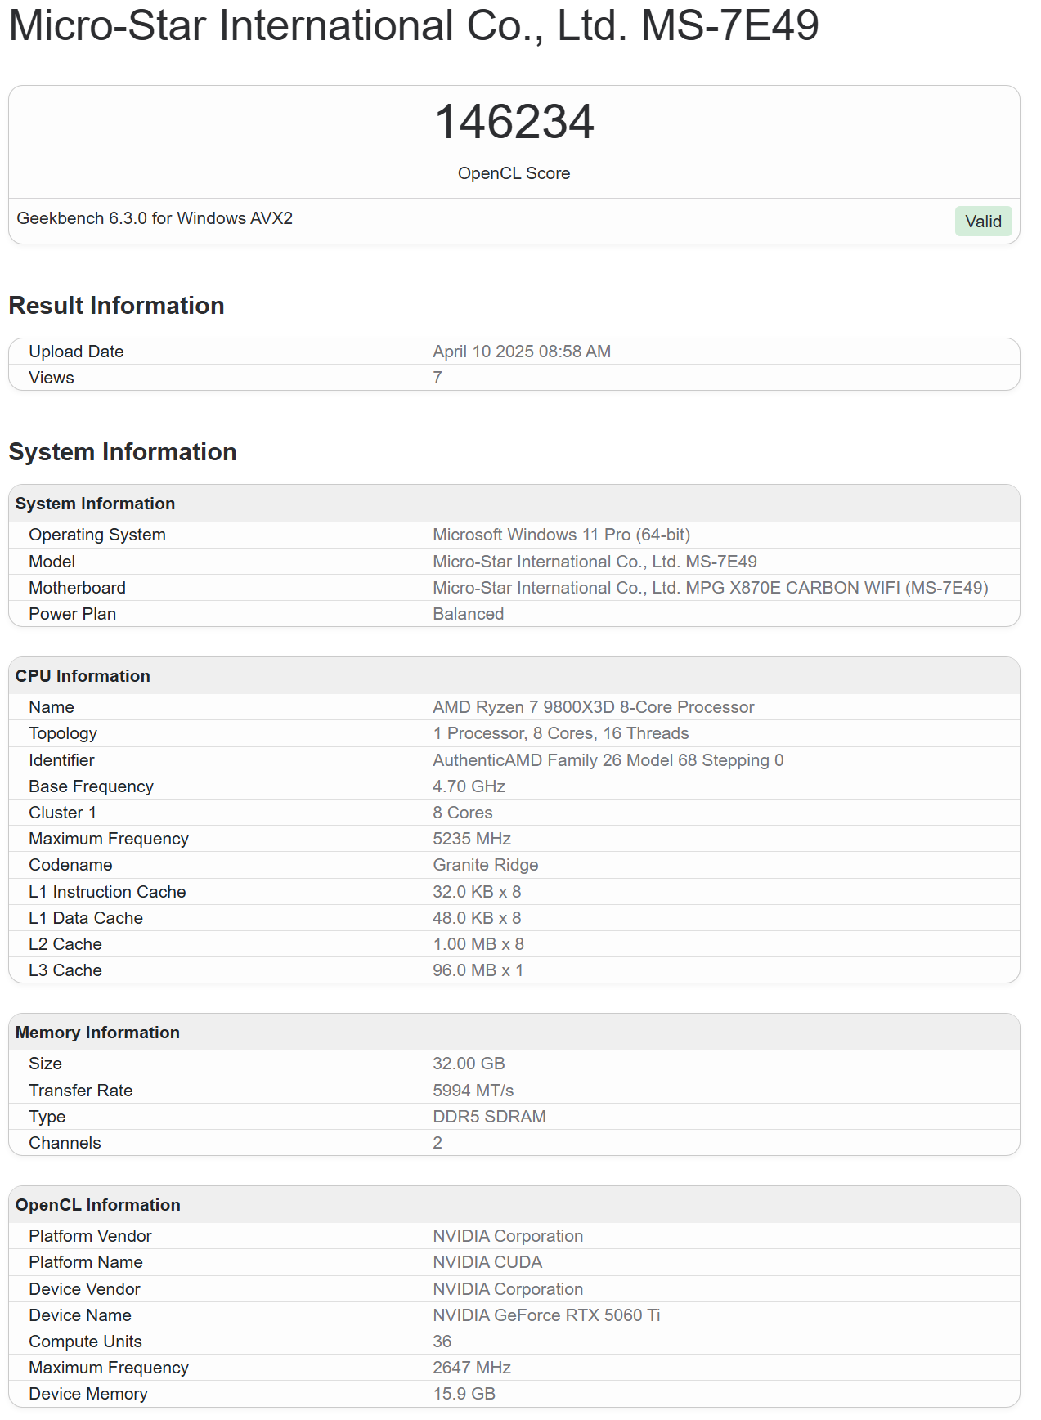
Task: Click the Device Memory 15.9 GB value
Action: click(x=464, y=1394)
